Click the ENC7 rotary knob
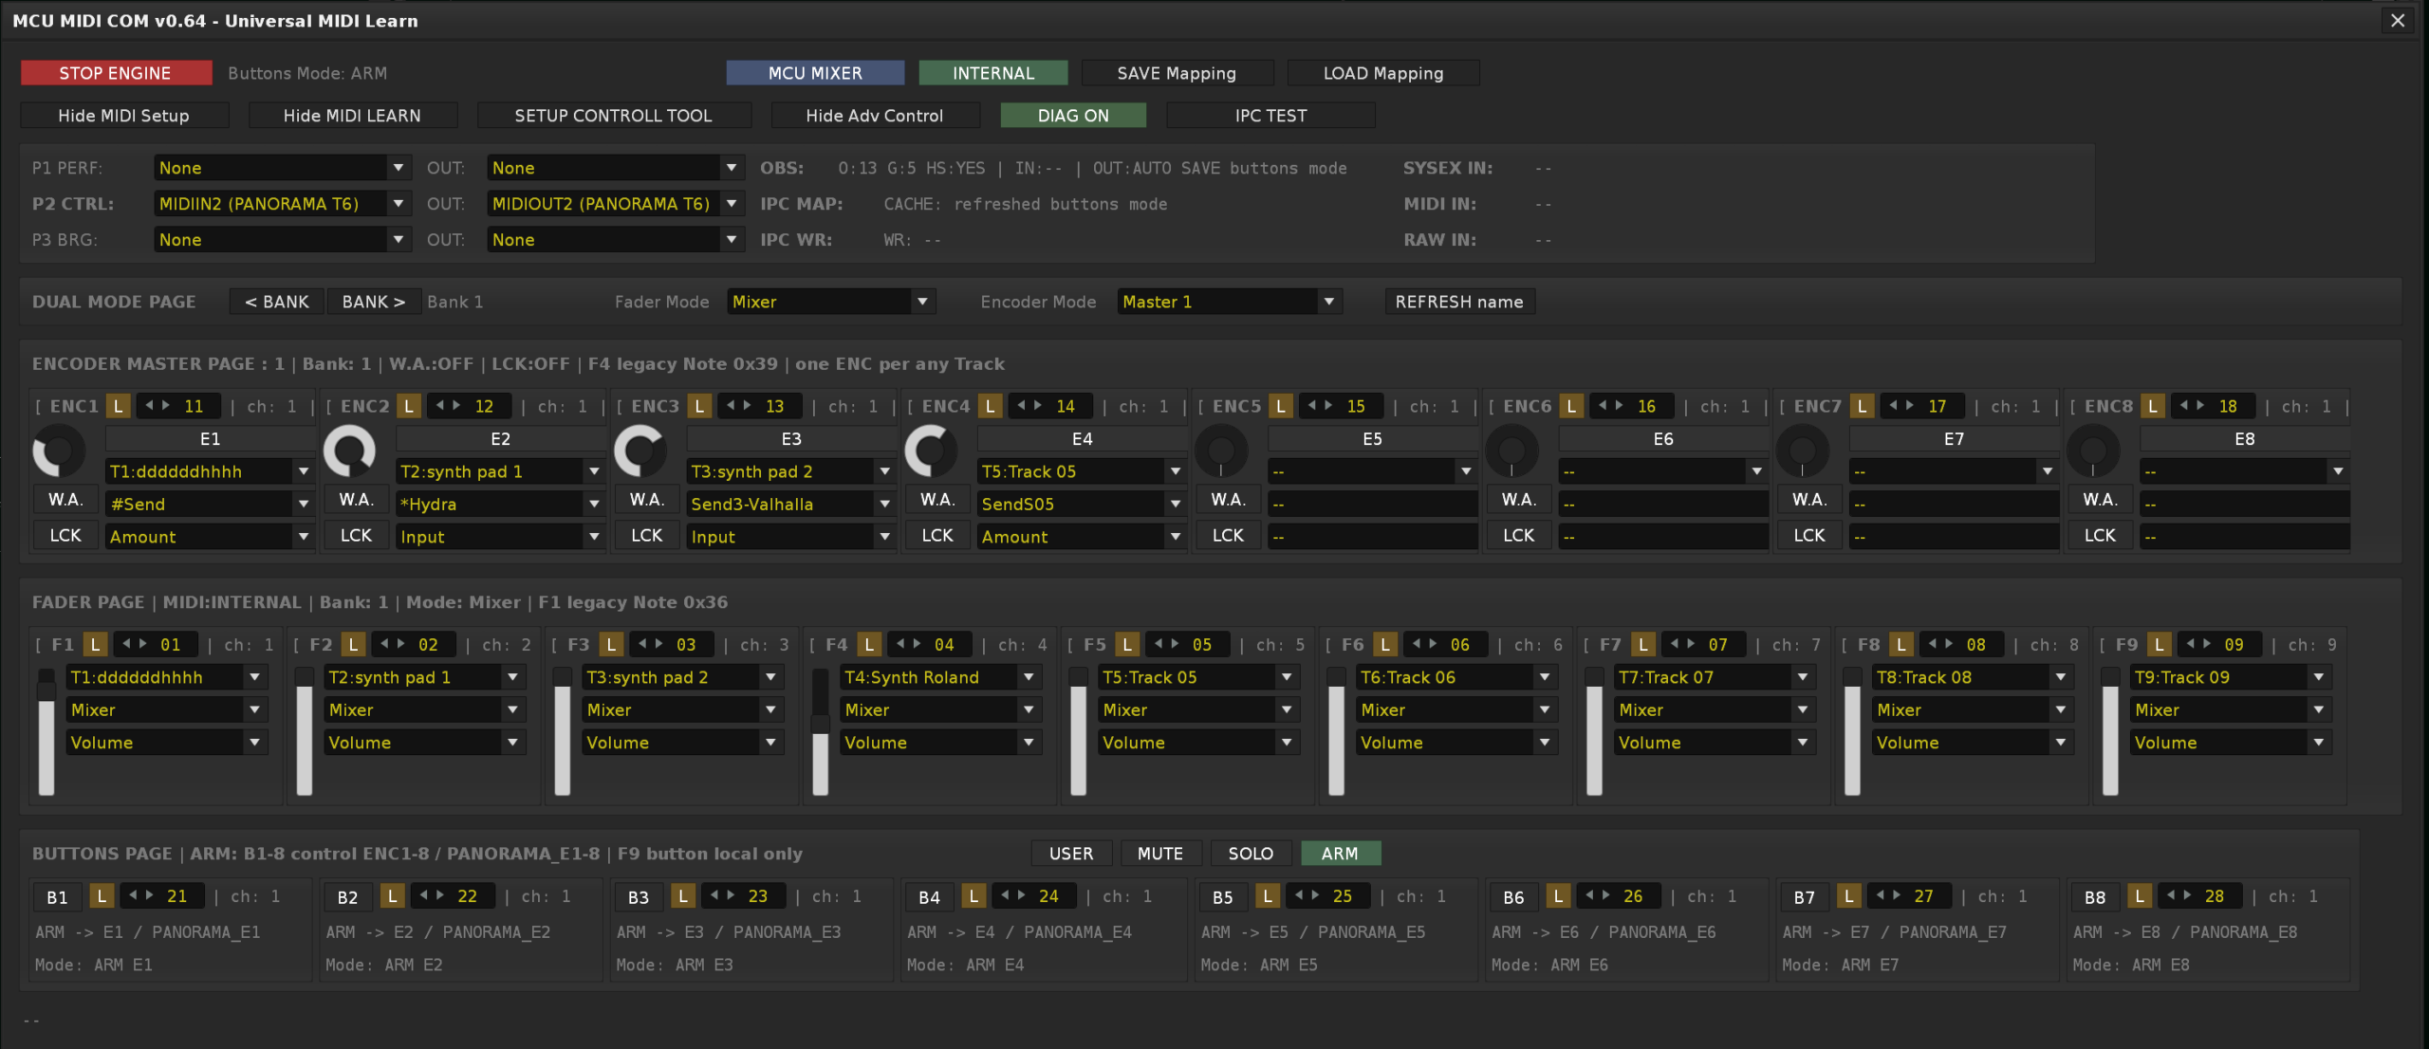Viewport: 2429px width, 1049px height. click(x=1803, y=451)
